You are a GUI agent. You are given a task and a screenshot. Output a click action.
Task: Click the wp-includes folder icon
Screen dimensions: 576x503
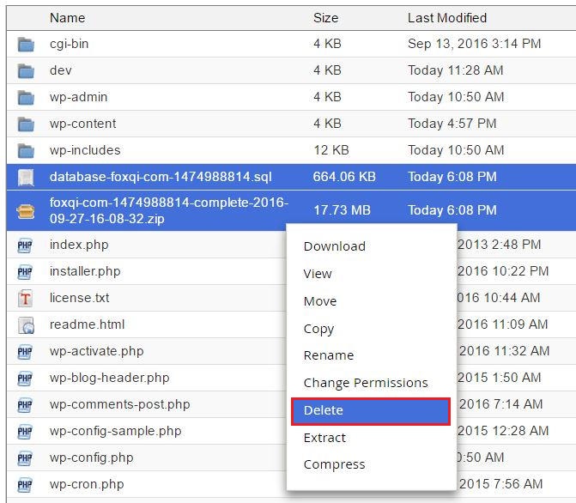26,151
